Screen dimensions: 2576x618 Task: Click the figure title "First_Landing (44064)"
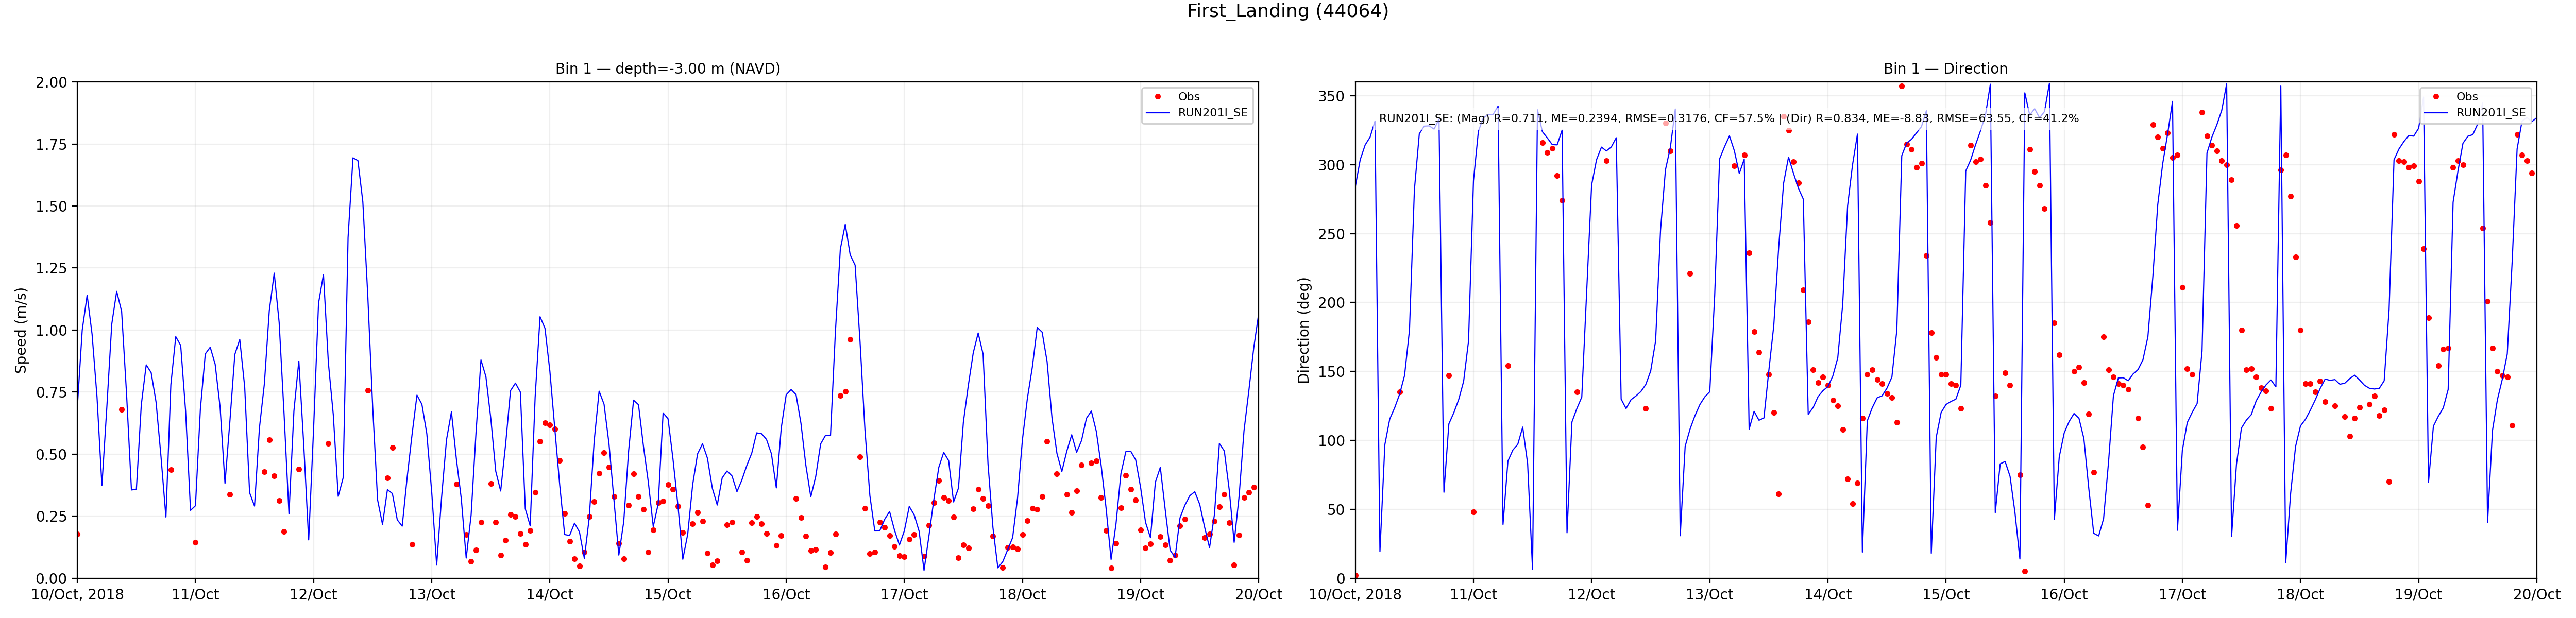coord(1287,11)
